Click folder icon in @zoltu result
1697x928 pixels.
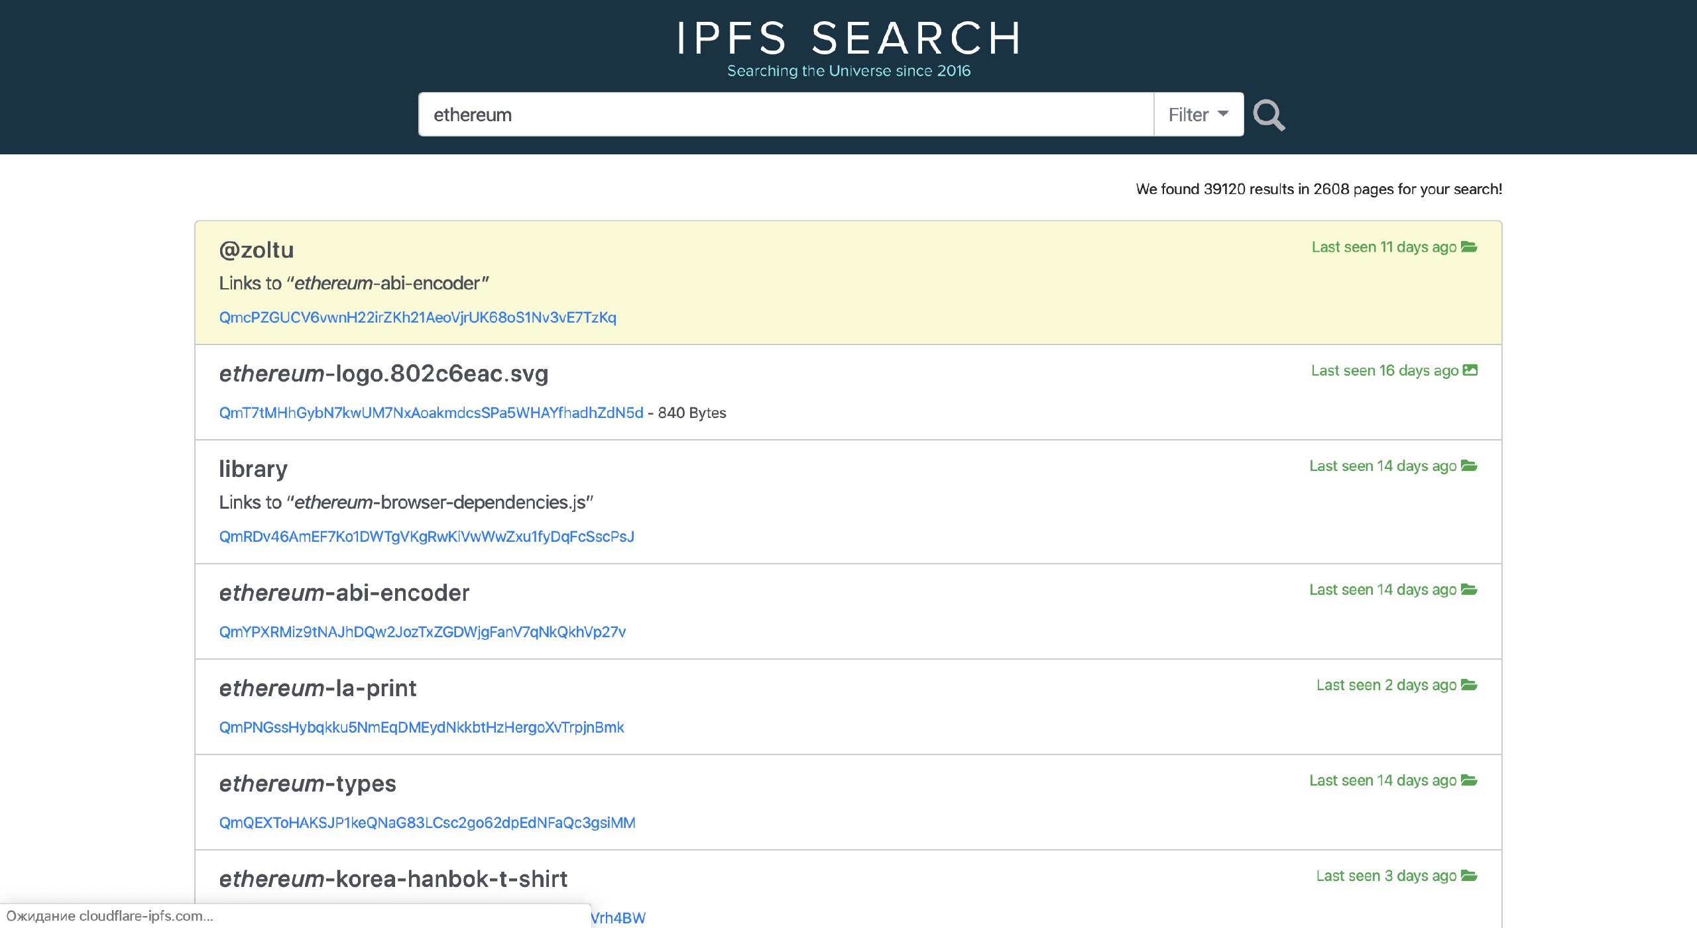click(x=1470, y=247)
